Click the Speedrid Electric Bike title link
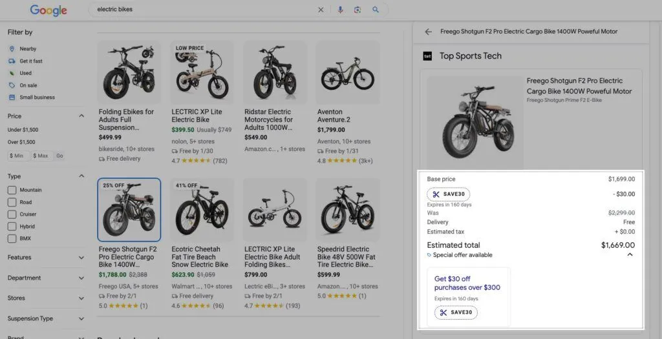 [x=345, y=257]
